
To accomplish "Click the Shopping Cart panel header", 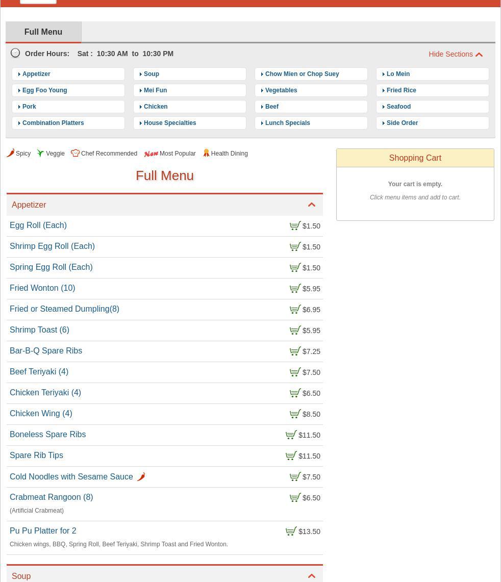I will (415, 158).
